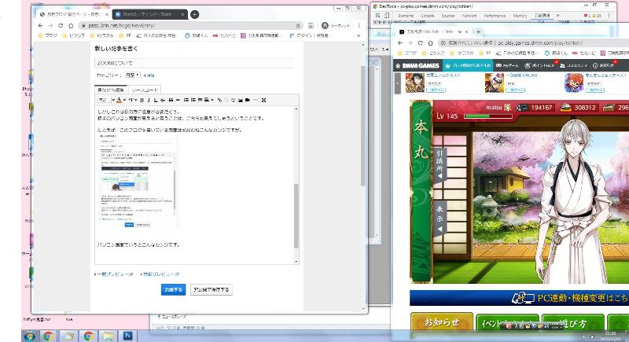The image size is (629, 342).
Task: Click the blue publish button
Action: coord(173,289)
